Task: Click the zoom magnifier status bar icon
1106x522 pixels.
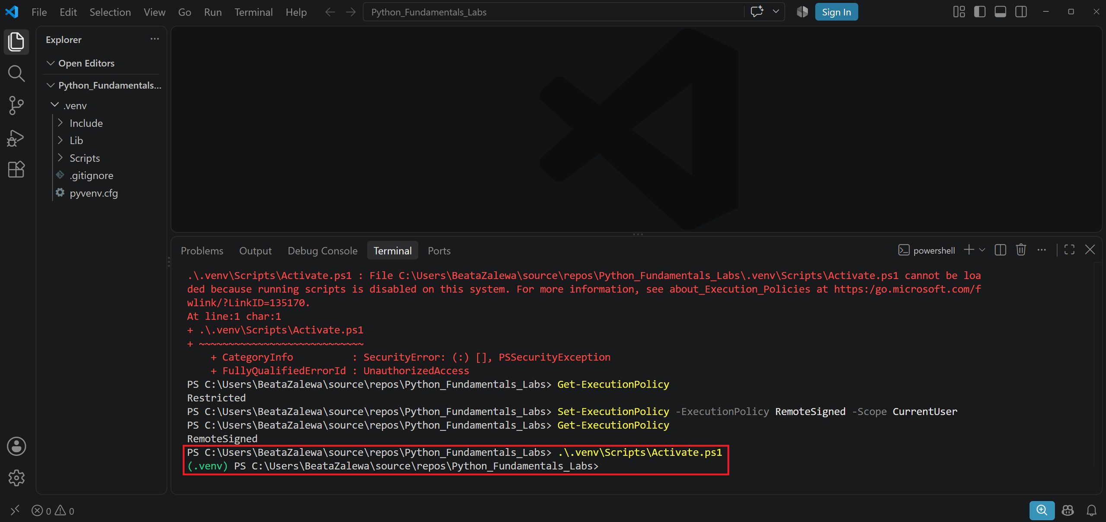Action: pyautogui.click(x=1042, y=510)
